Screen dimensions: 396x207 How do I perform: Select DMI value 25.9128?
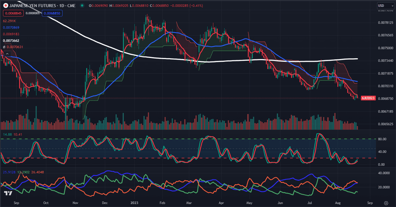coord(9,172)
